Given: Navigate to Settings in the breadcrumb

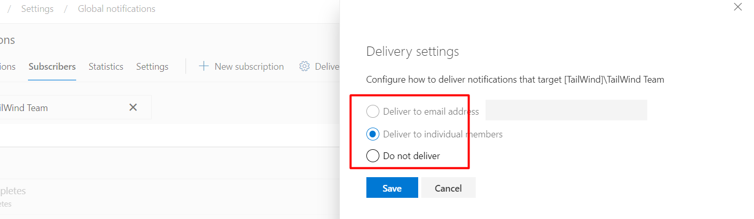Looking at the screenshot, I should pos(37,9).
